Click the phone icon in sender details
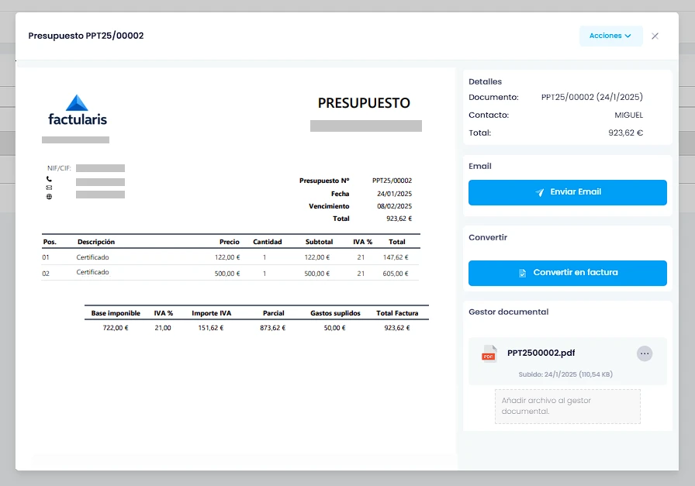Screen dimensions: 695x486 click(x=49, y=179)
